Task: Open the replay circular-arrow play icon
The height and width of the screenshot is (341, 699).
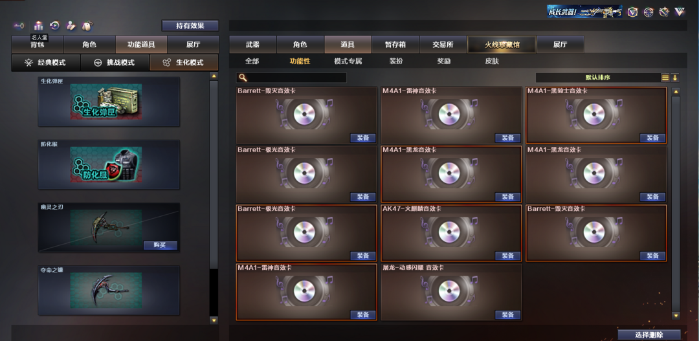Action: pos(55,26)
